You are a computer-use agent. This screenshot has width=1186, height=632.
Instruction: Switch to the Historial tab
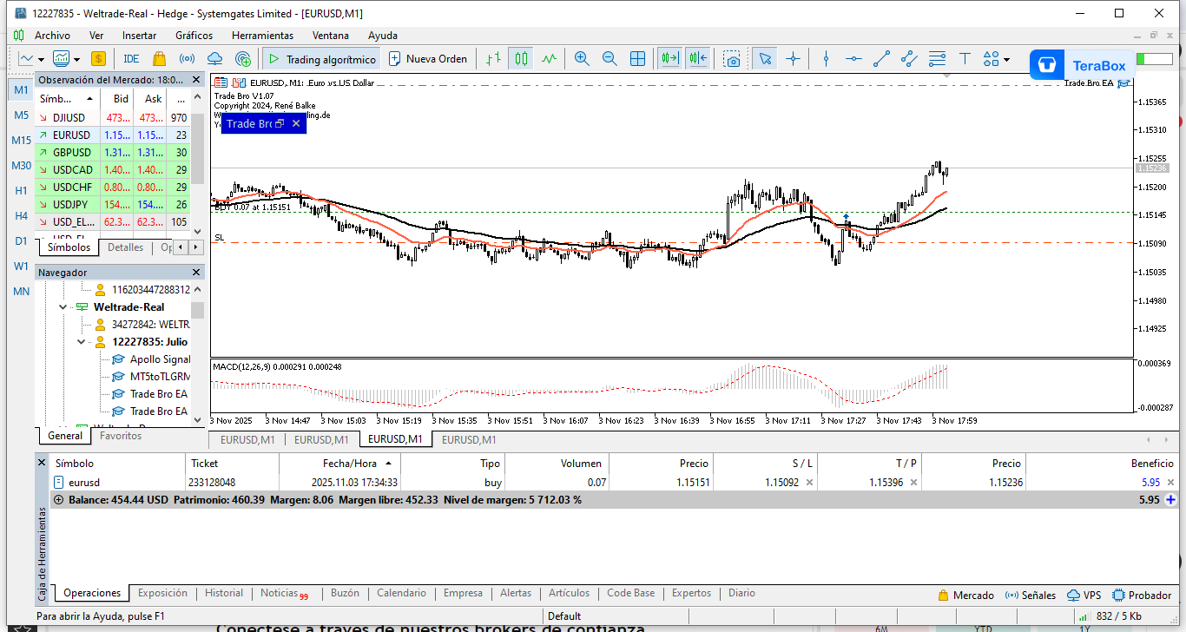pos(223,593)
